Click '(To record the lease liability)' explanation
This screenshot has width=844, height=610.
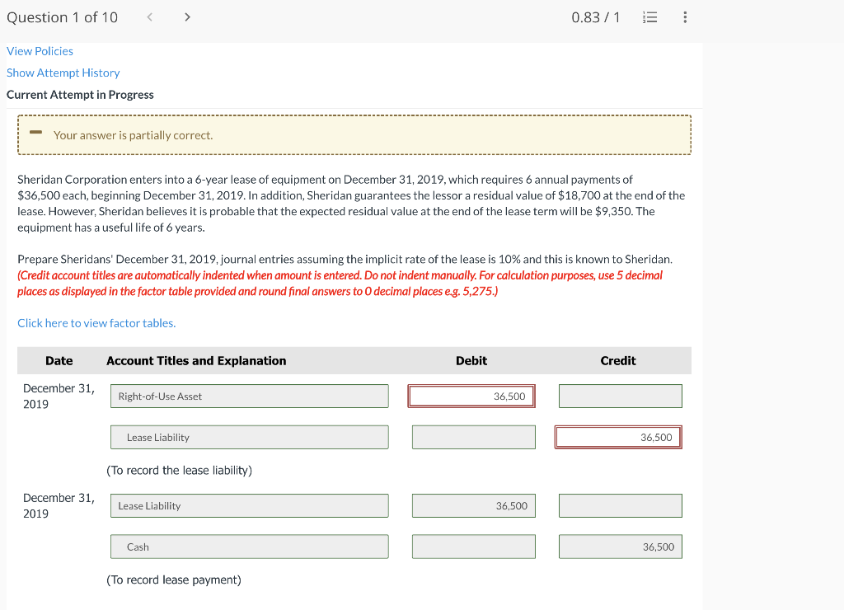(x=179, y=470)
